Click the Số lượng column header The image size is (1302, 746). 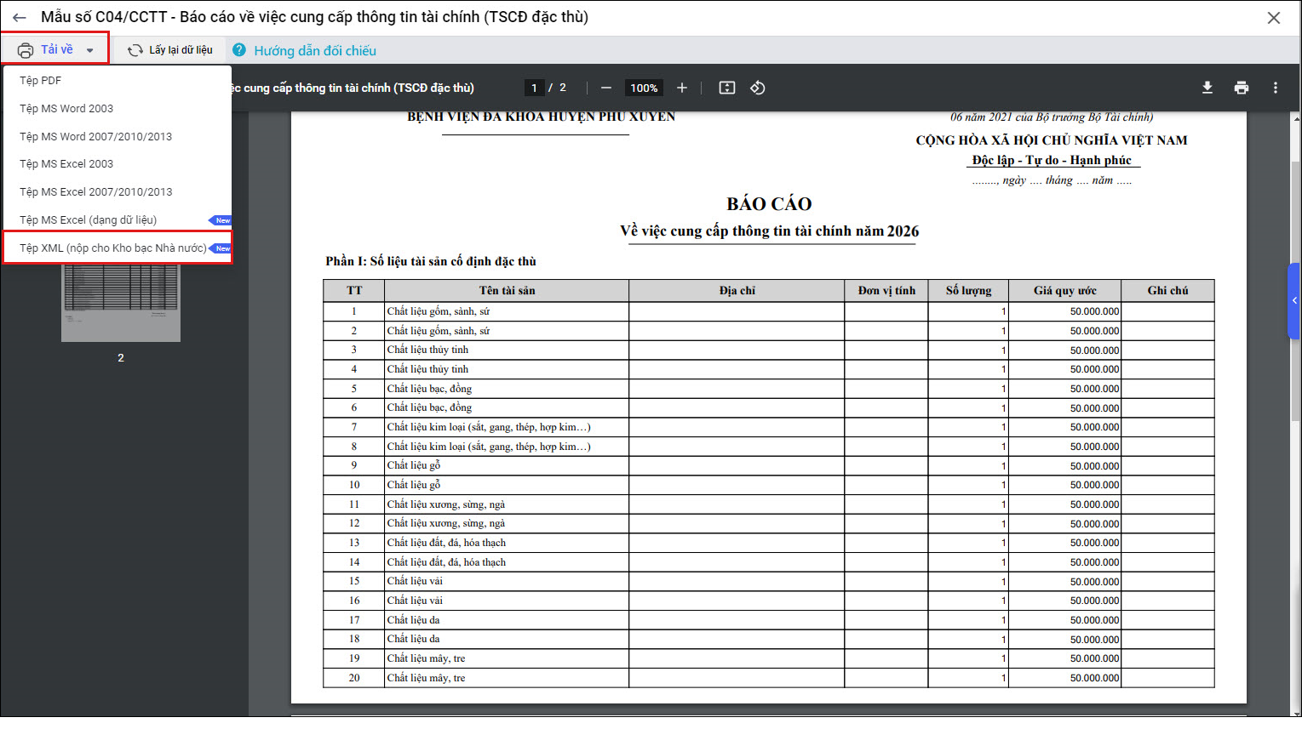point(968,291)
